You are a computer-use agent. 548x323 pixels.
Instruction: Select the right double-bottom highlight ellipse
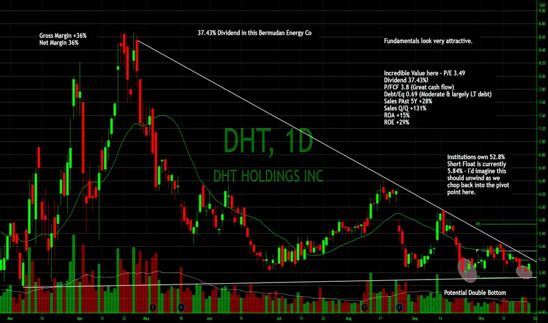coord(524,272)
